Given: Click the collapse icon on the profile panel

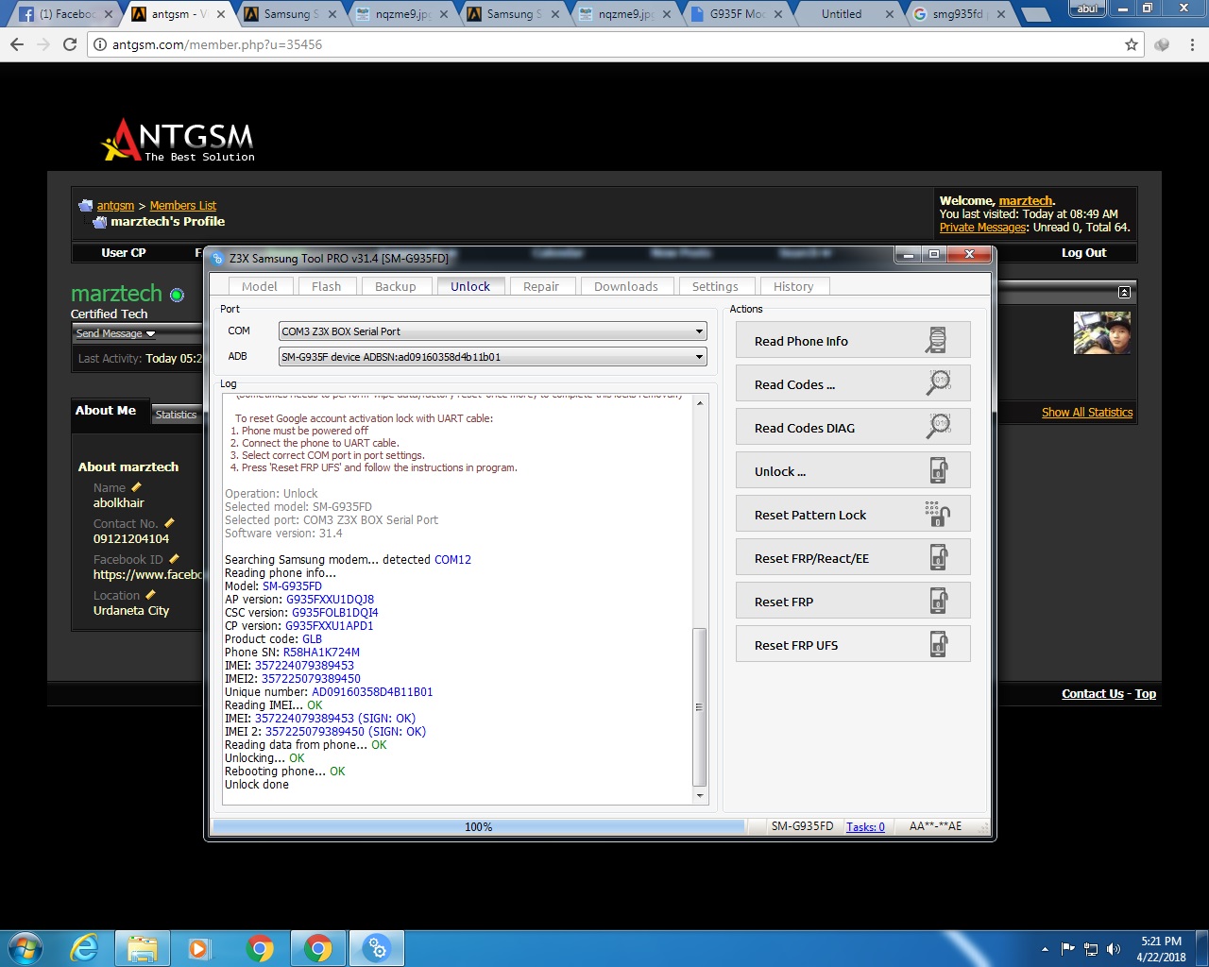Looking at the screenshot, I should click(1124, 293).
